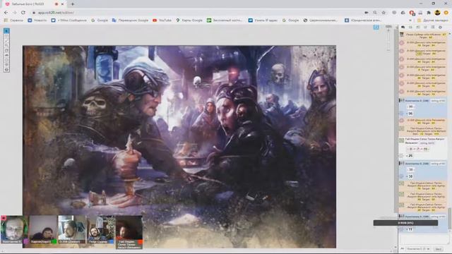Open the speaking-as character dropdown
Viewport: 452px width, 254px height.
pos(418,249)
